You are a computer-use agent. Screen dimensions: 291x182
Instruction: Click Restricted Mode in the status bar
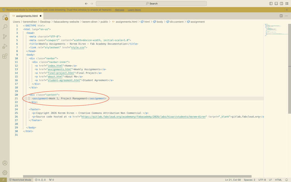click(x=20, y=180)
